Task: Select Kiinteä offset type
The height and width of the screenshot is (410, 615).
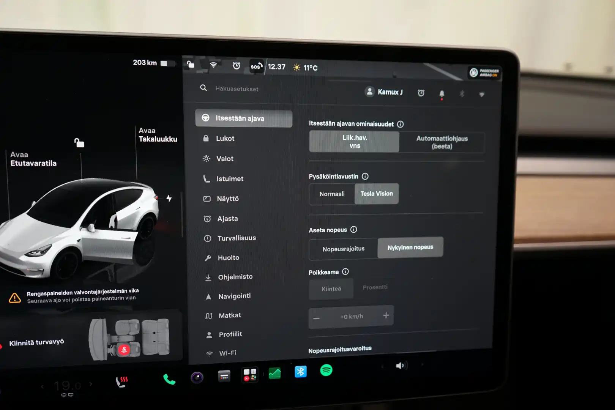Action: (x=331, y=289)
